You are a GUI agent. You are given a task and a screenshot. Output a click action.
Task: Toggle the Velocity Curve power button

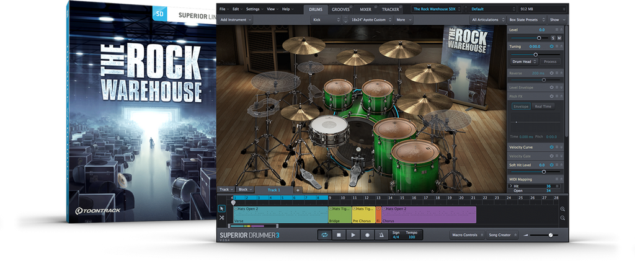tap(551, 148)
